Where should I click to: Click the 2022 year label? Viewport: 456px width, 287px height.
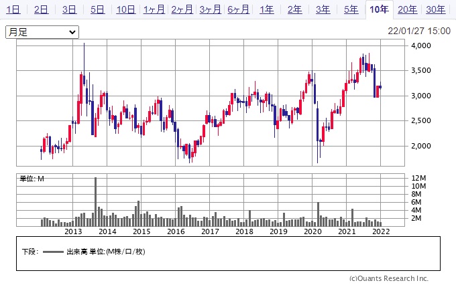(381, 231)
